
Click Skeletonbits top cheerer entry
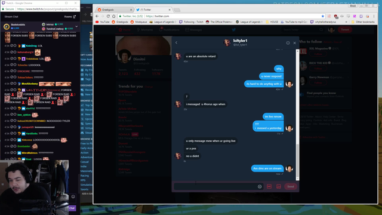point(15,26)
